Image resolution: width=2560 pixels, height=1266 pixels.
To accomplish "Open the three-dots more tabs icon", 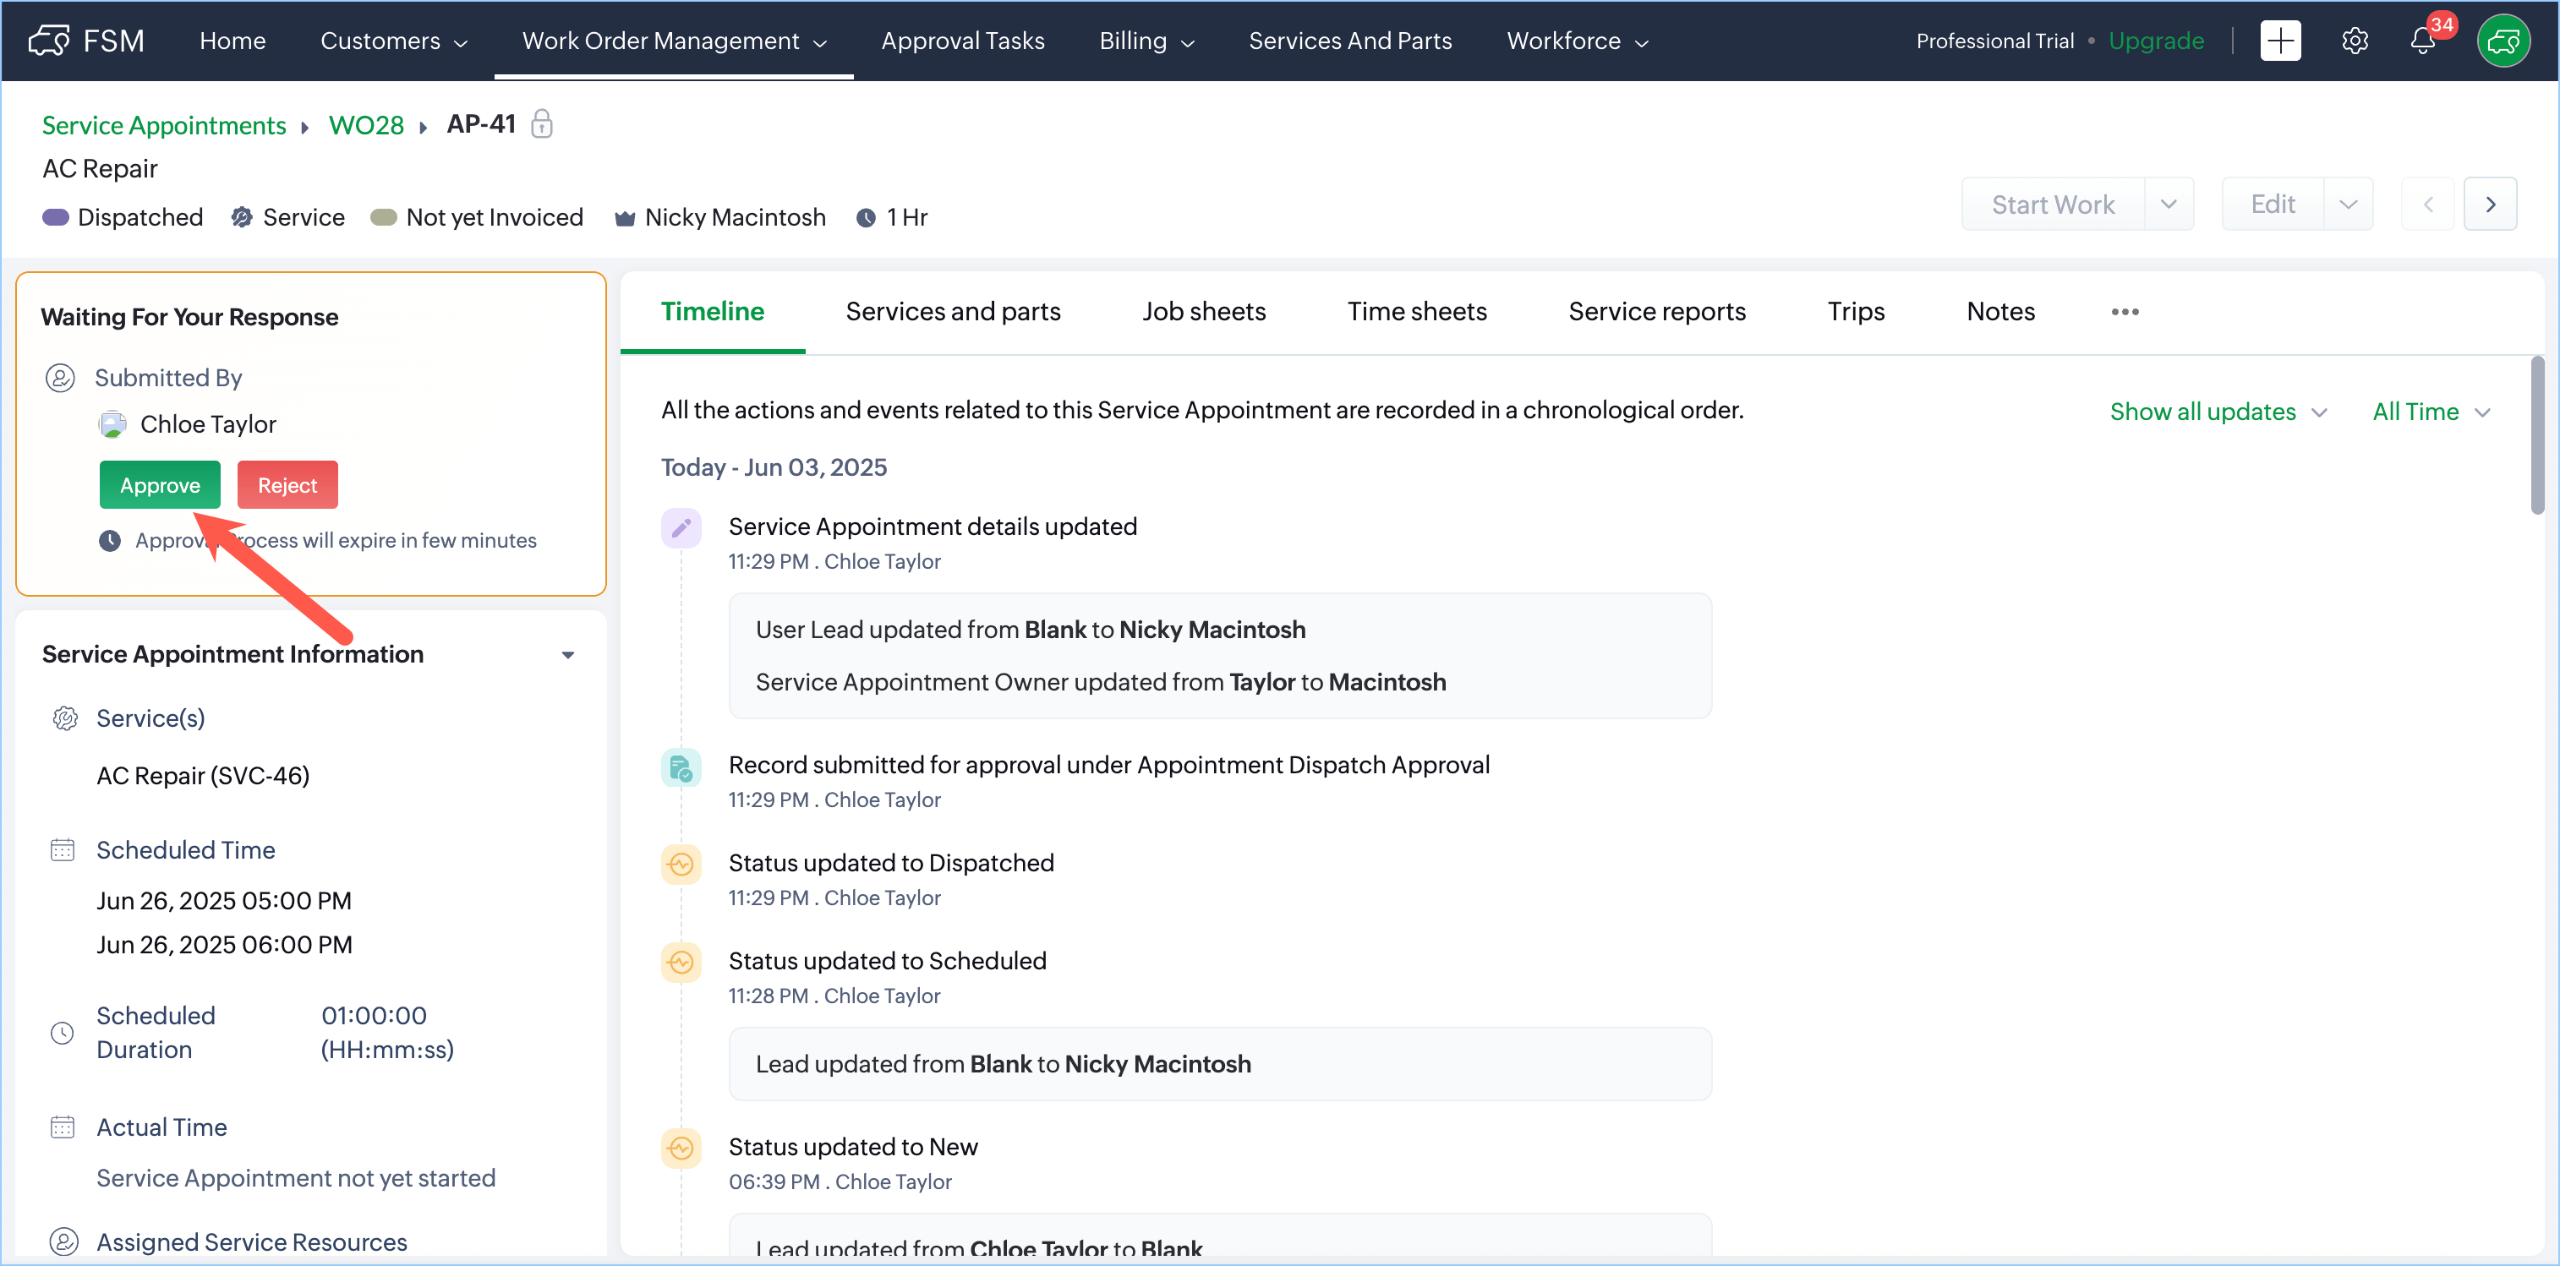I will (2124, 312).
